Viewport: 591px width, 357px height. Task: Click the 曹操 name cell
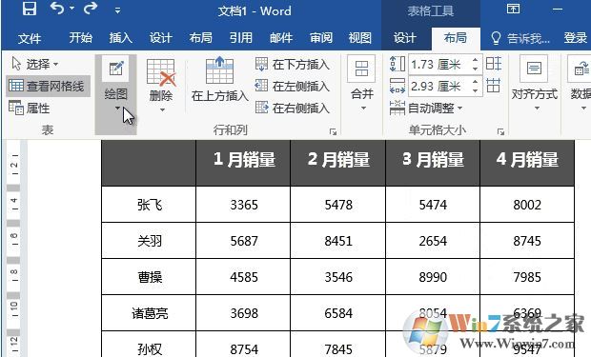click(149, 277)
